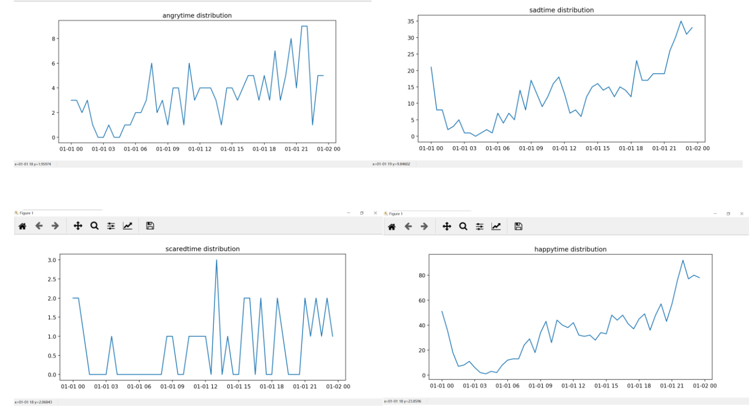Screen dimensions: 756x409
Task: Click x-axis label '01-01 06' in angrytime plot
Action: click(x=135, y=149)
